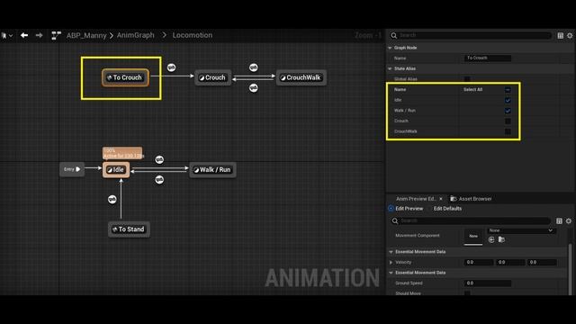Close the Anim Preview Editor tab
This screenshot has height=324, width=576.
(x=441, y=199)
